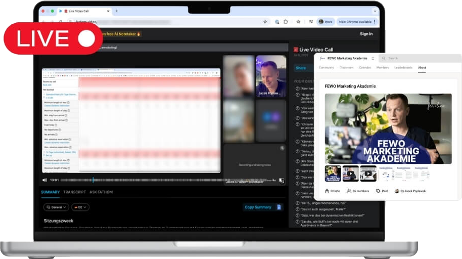
Task: Click the Private lock icon
Action: [327, 191]
